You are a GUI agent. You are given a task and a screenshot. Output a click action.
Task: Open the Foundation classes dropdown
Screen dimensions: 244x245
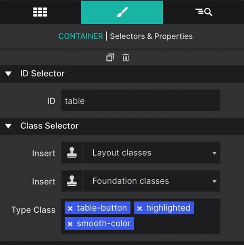click(151, 181)
